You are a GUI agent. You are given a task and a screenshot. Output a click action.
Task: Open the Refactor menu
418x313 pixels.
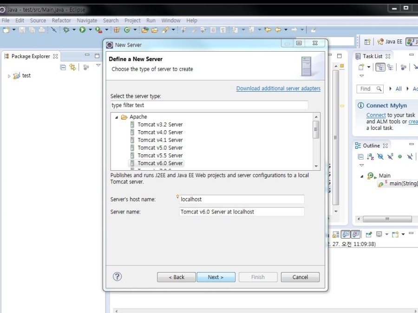click(61, 20)
